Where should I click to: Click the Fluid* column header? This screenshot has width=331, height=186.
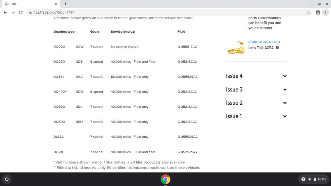tap(182, 32)
